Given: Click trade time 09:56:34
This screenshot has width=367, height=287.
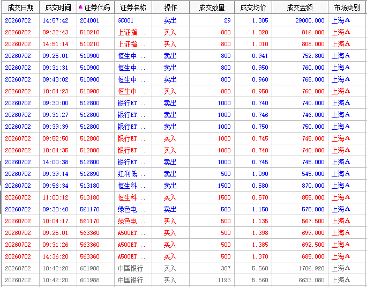Looking at the screenshot, I should tap(56, 186).
